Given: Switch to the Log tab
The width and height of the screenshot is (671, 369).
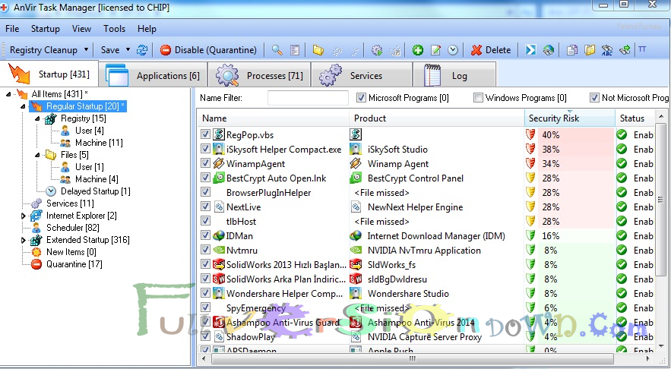Looking at the screenshot, I should (454, 75).
